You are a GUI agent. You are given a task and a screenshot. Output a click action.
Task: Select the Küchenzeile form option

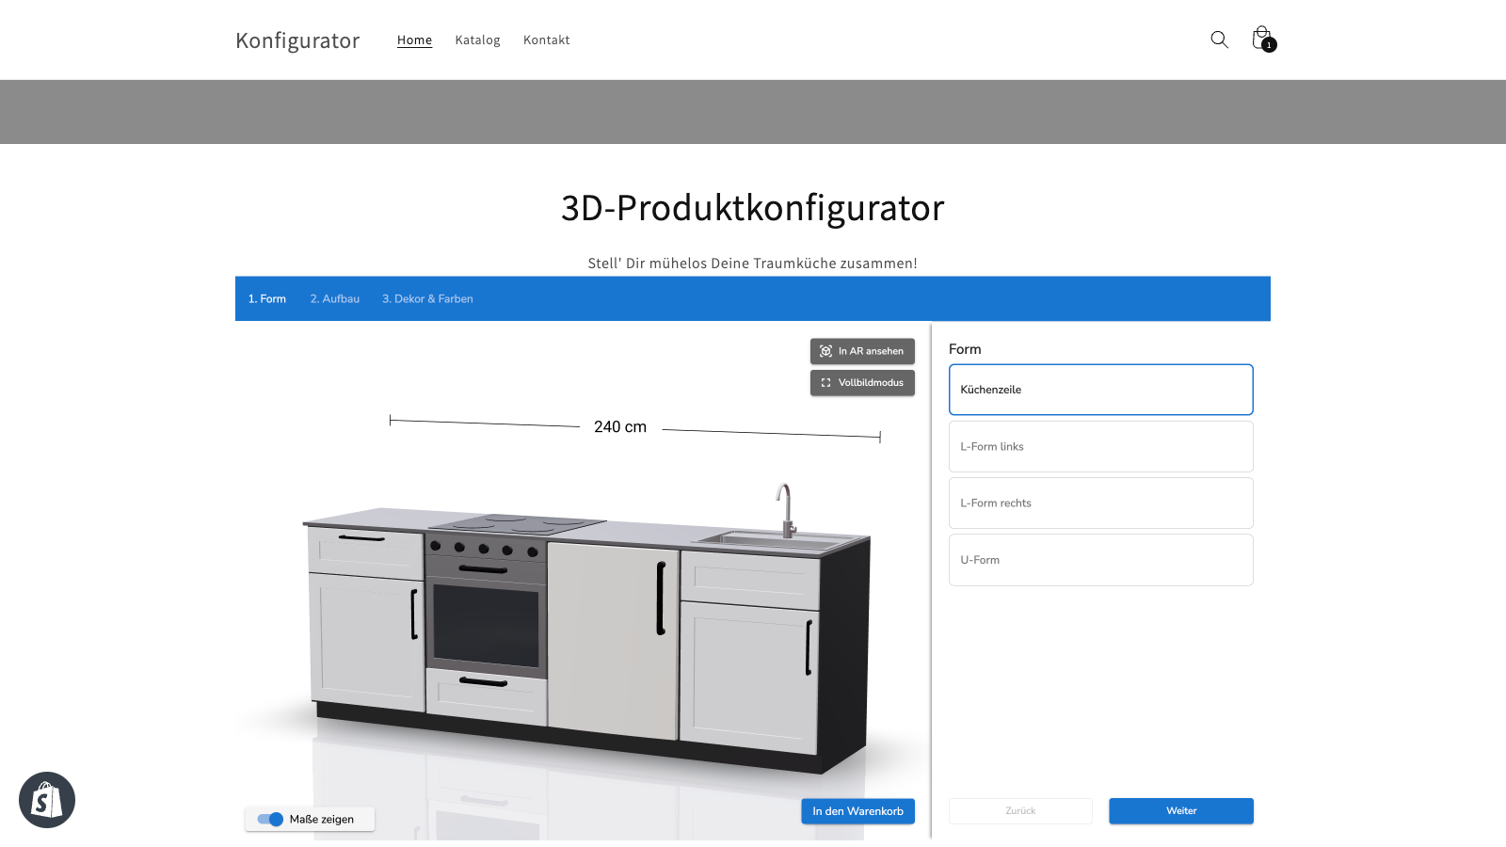[x=1100, y=390]
